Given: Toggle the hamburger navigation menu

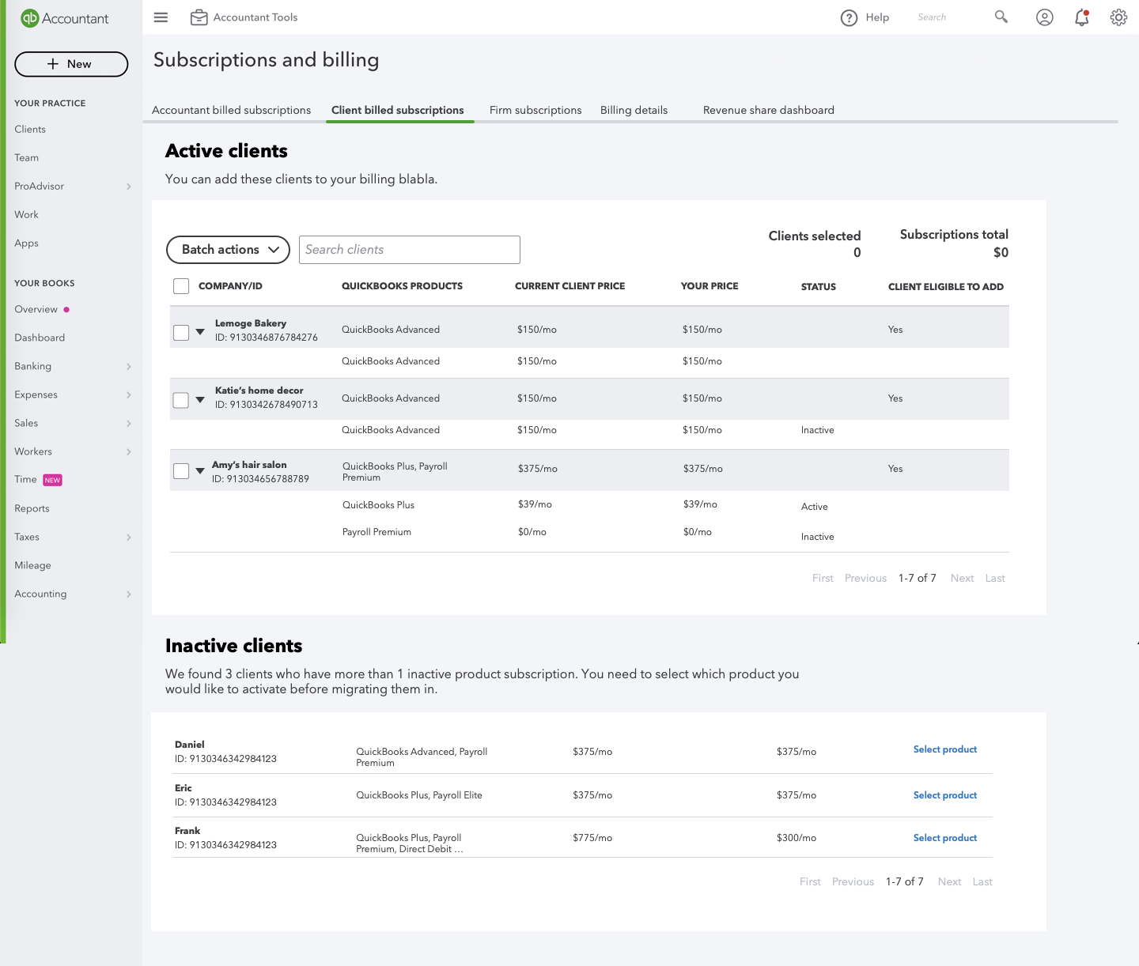Looking at the screenshot, I should [x=161, y=17].
